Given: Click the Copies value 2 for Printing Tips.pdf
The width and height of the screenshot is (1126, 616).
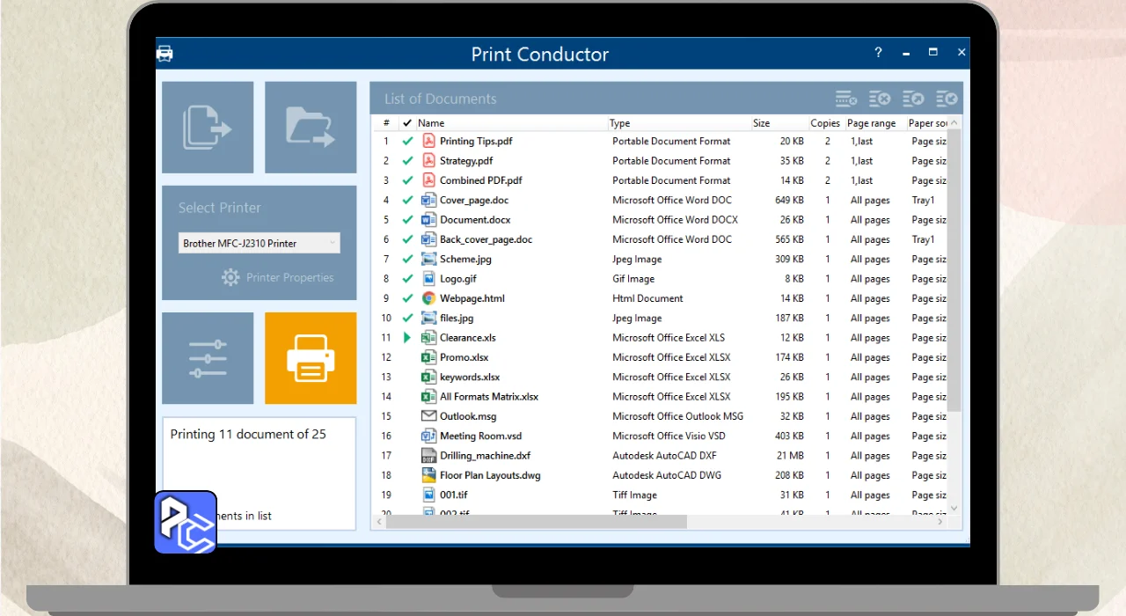Looking at the screenshot, I should (828, 141).
